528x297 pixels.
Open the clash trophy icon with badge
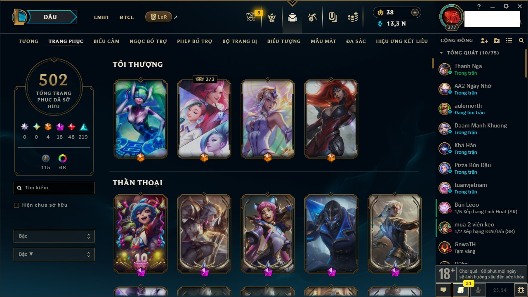(x=251, y=17)
